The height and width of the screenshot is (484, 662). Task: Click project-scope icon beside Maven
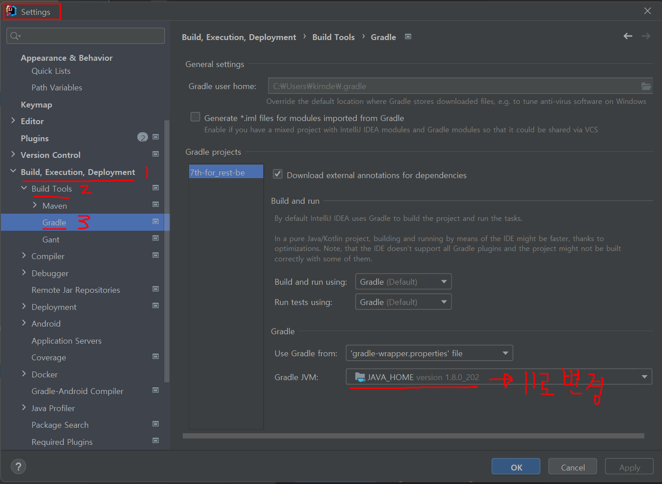click(x=156, y=204)
